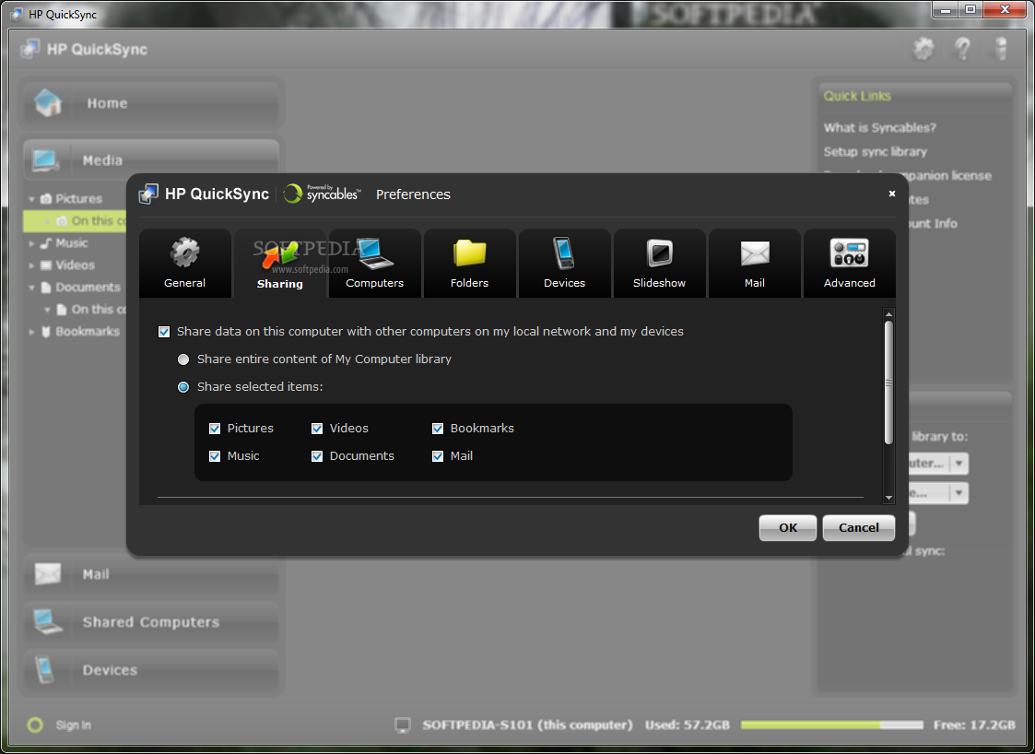This screenshot has height=754, width=1035.
Task: Uncheck the Videos sharing checkbox
Action: click(x=317, y=429)
